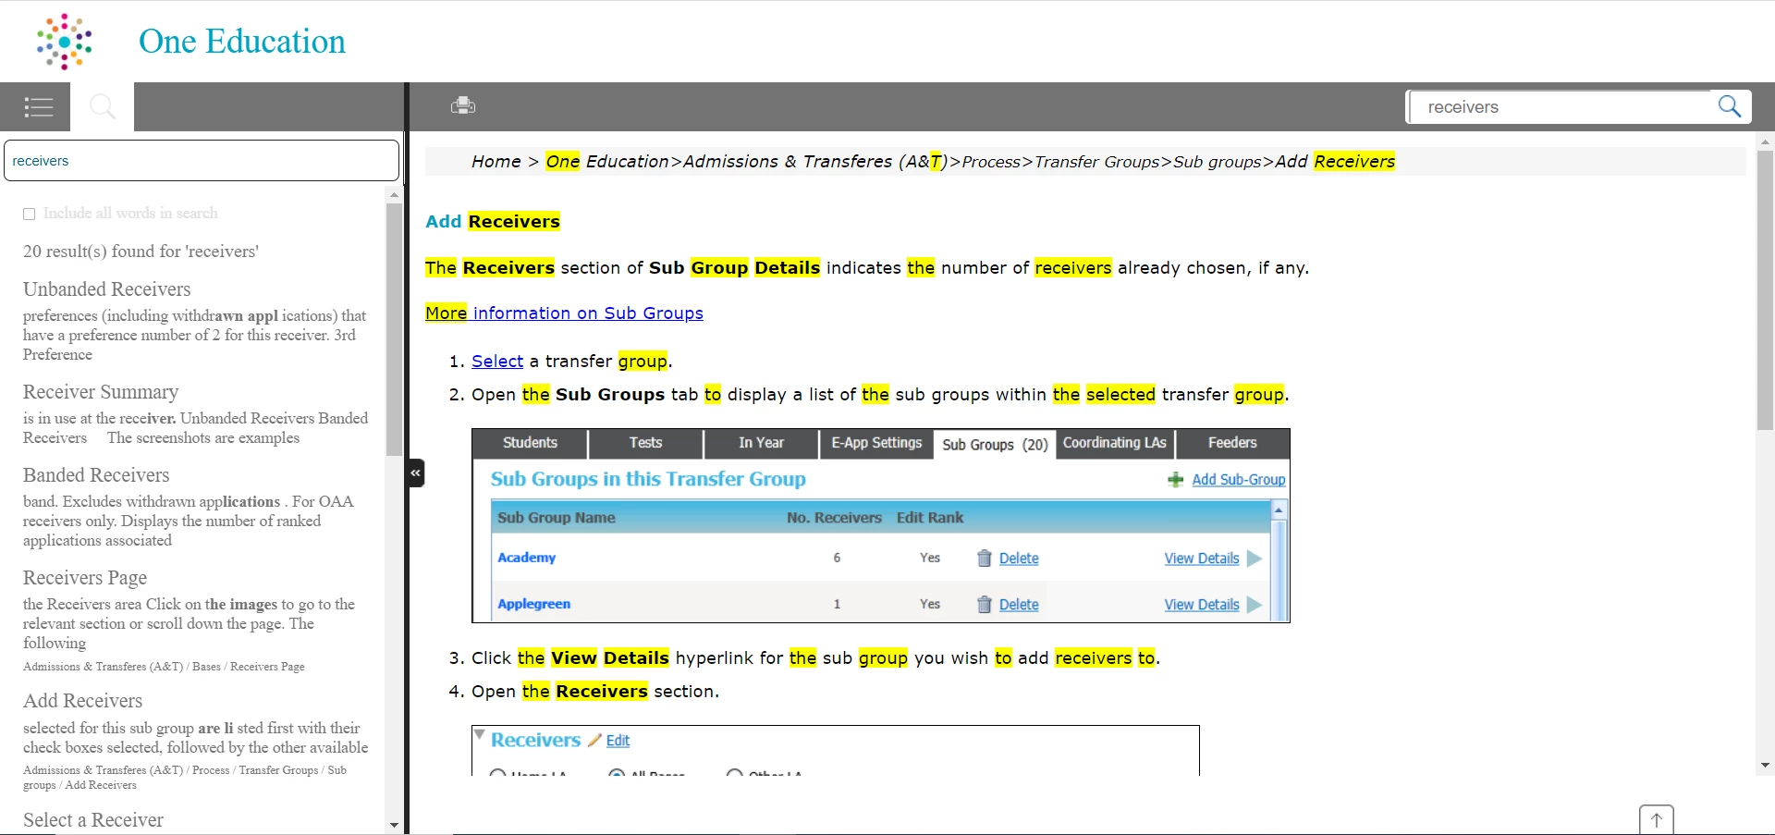Click the top-right search magnifier icon
Screen dimensions: 1775x835
[1729, 106]
